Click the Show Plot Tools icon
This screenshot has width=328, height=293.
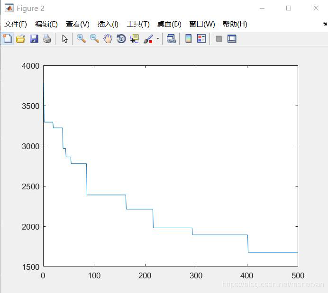coord(232,39)
